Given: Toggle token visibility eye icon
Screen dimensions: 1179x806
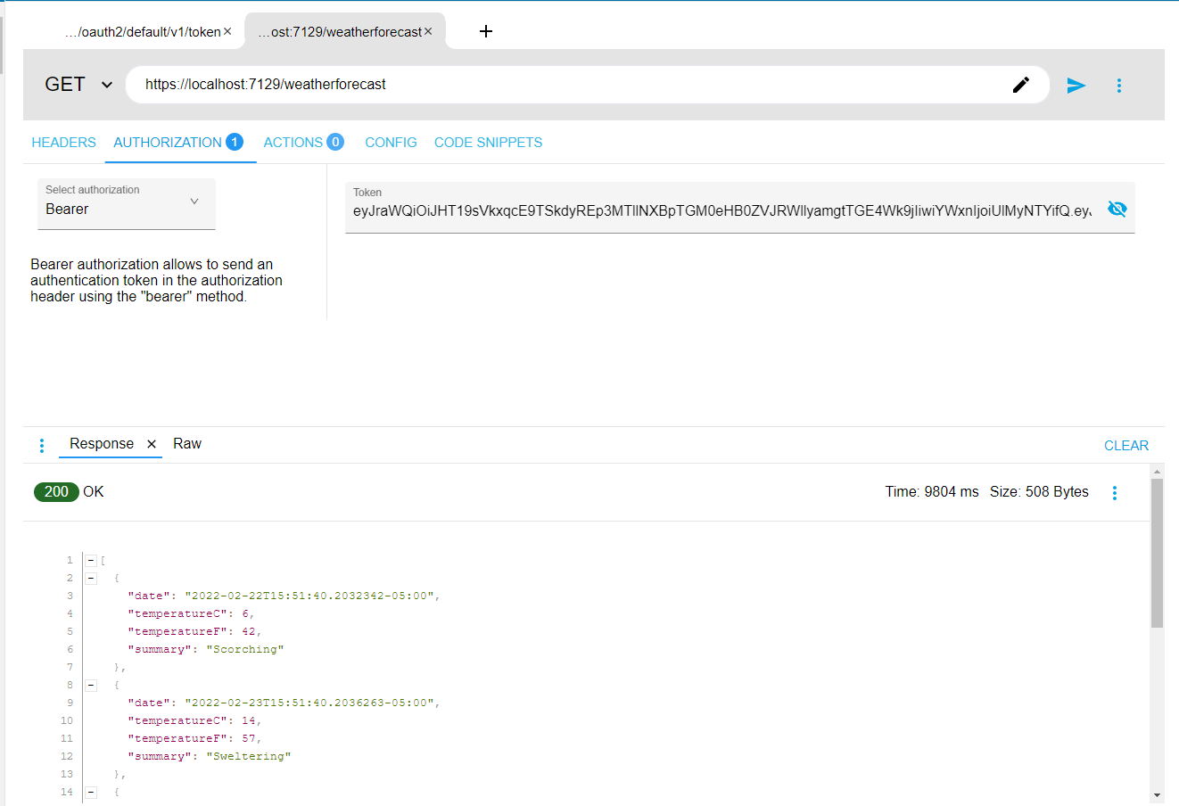Looking at the screenshot, I should point(1117,209).
